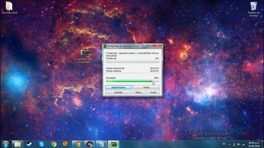This screenshot has width=264, height=148.
Task: Open Skype from the taskbar
Action: coord(41,144)
